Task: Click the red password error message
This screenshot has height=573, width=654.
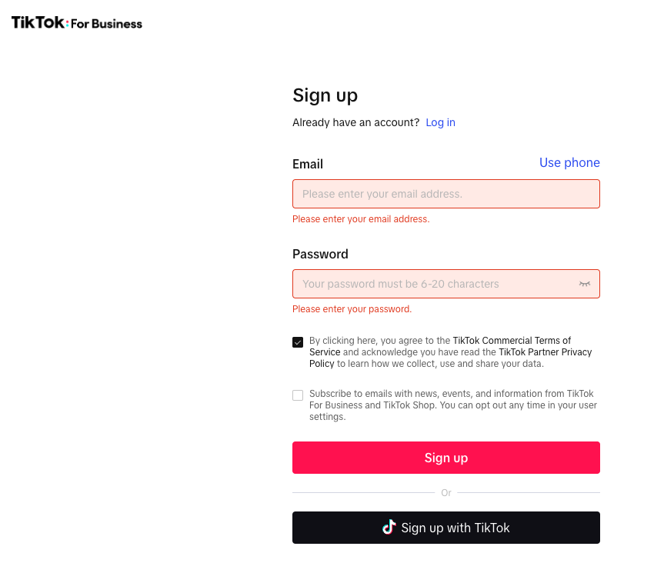Action: coord(352,309)
